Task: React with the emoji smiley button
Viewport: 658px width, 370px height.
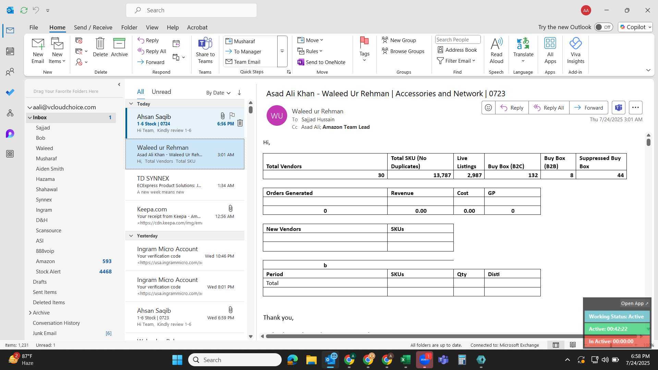Action: 488,108
